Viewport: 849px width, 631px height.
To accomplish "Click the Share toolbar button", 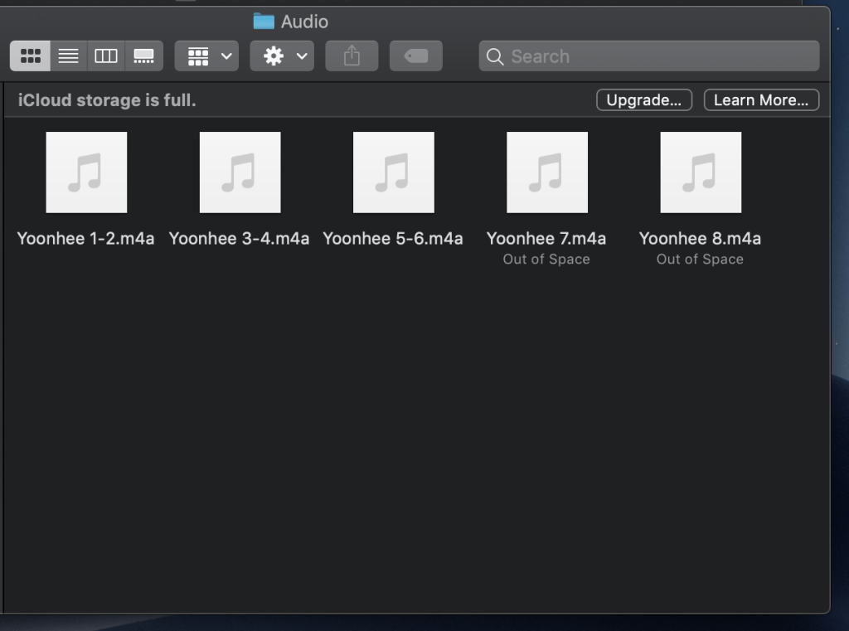I will click(x=352, y=56).
